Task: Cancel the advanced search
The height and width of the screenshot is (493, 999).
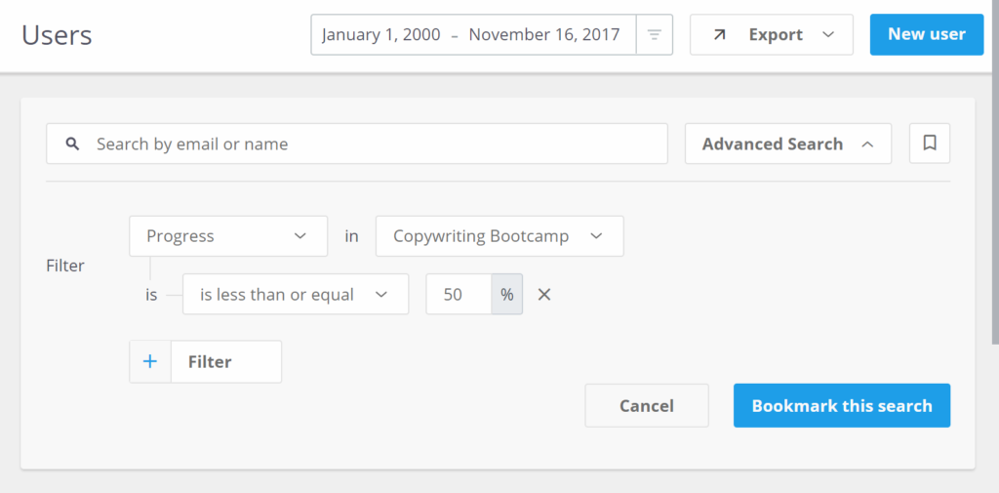Action: (x=647, y=405)
